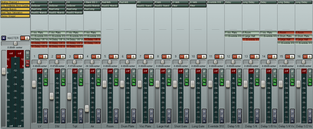The width and height of the screenshot is (313, 129).
Task: Click record monitoring speaker icon on Room track
Action: [116, 116]
